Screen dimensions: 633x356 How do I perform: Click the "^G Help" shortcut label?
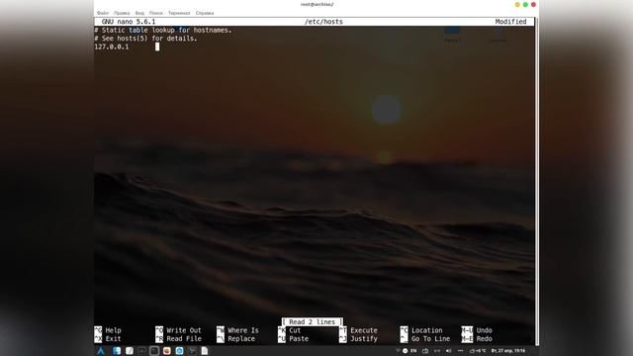click(108, 330)
